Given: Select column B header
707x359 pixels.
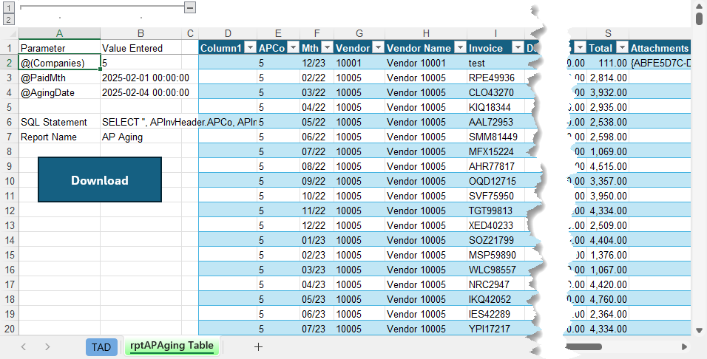Looking at the screenshot, I should click(x=141, y=33).
